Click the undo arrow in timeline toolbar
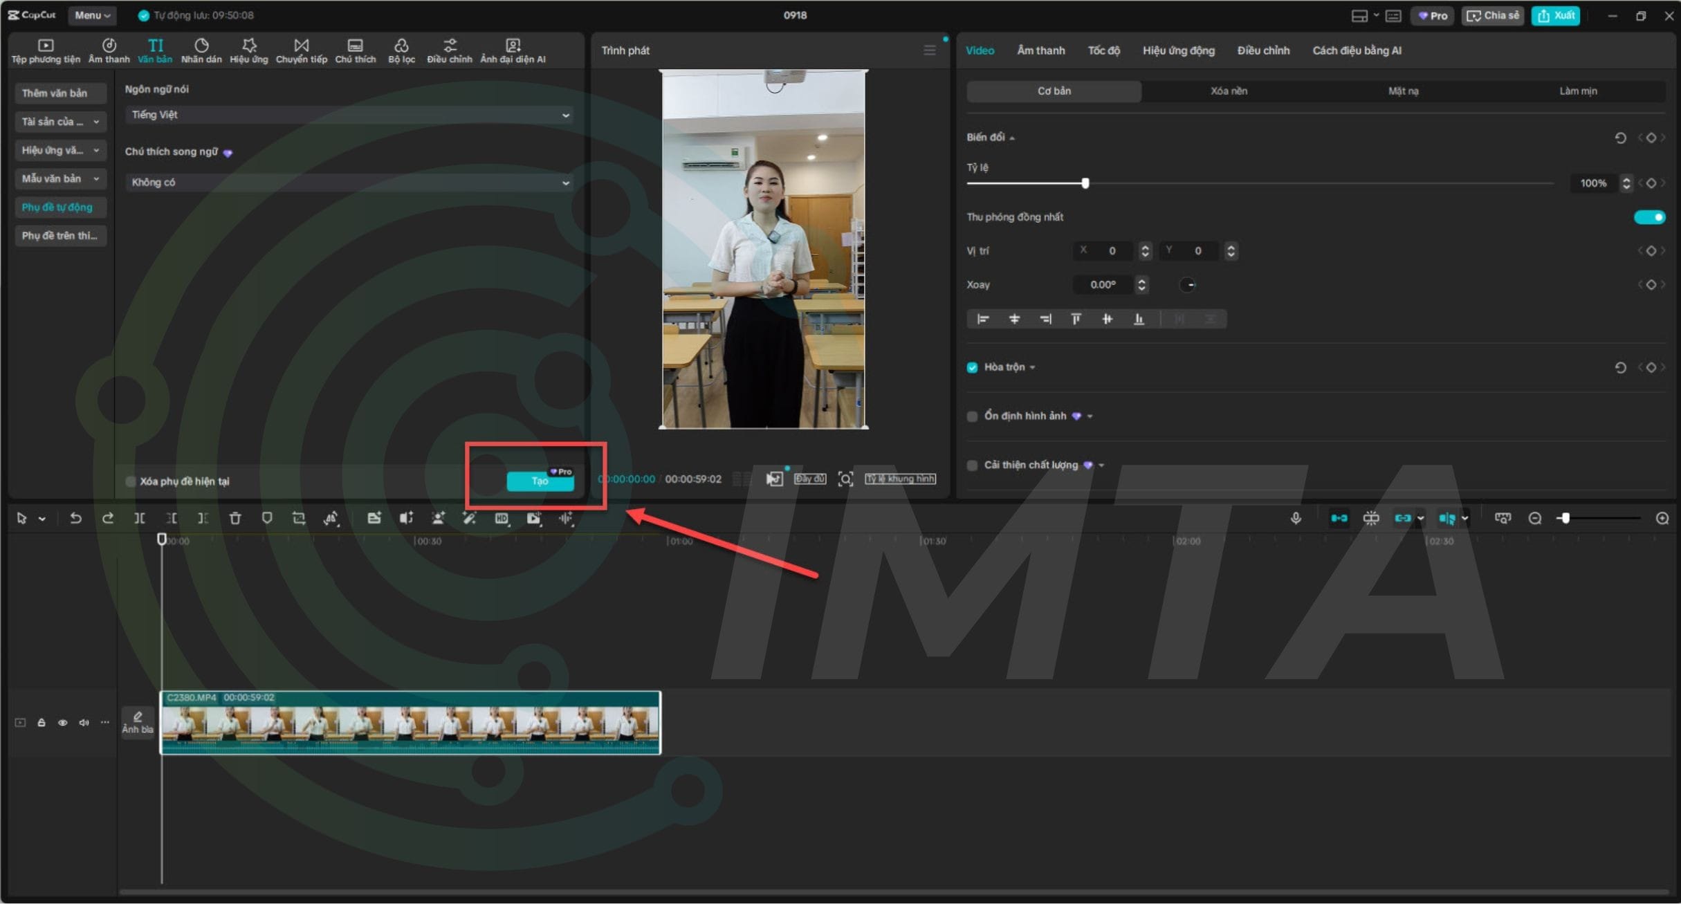The height and width of the screenshot is (904, 1681). (x=75, y=518)
